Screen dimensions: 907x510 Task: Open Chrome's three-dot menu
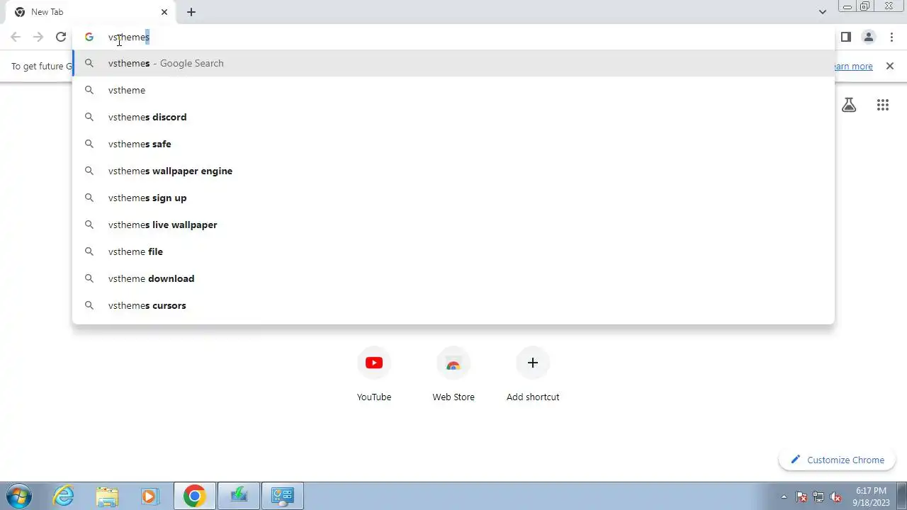pos(891,37)
